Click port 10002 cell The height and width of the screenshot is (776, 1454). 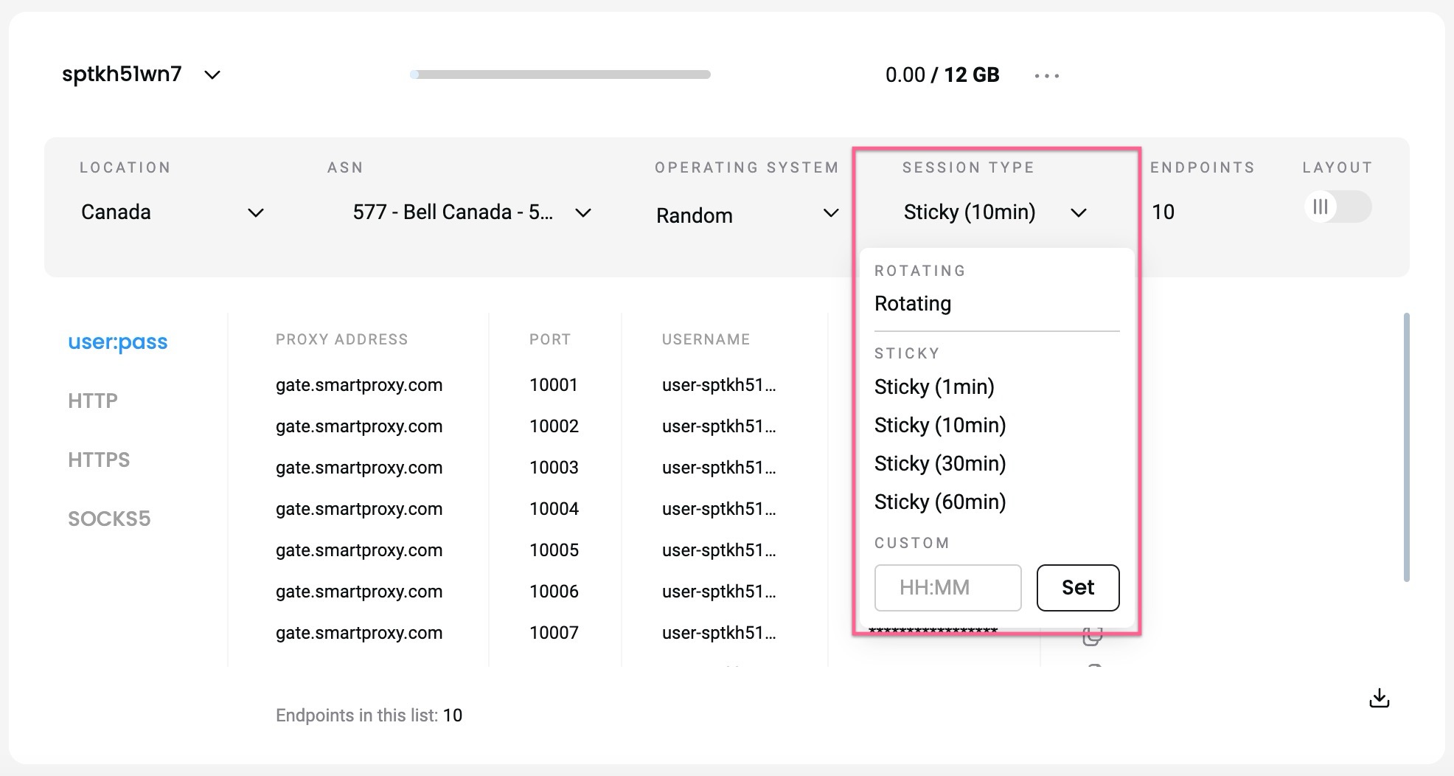coord(554,426)
